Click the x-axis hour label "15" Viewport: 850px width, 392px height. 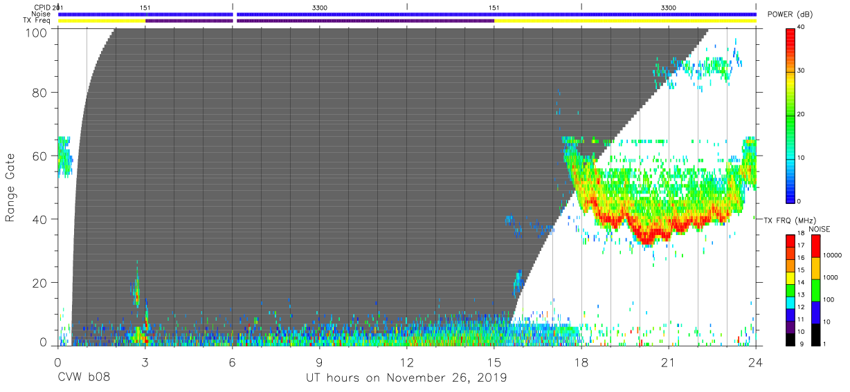click(494, 361)
